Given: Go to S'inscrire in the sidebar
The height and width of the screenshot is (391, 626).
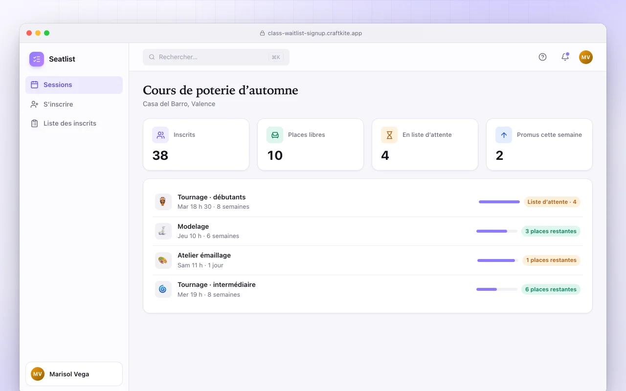Looking at the screenshot, I should click(74, 104).
